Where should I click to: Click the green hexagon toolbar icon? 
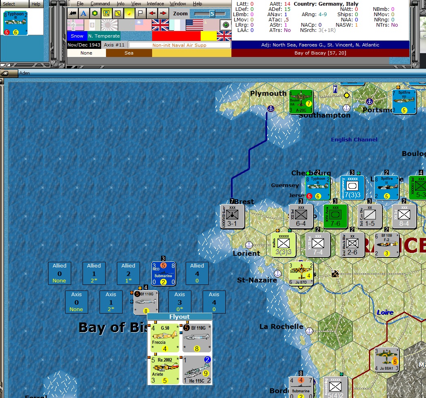click(x=95, y=13)
